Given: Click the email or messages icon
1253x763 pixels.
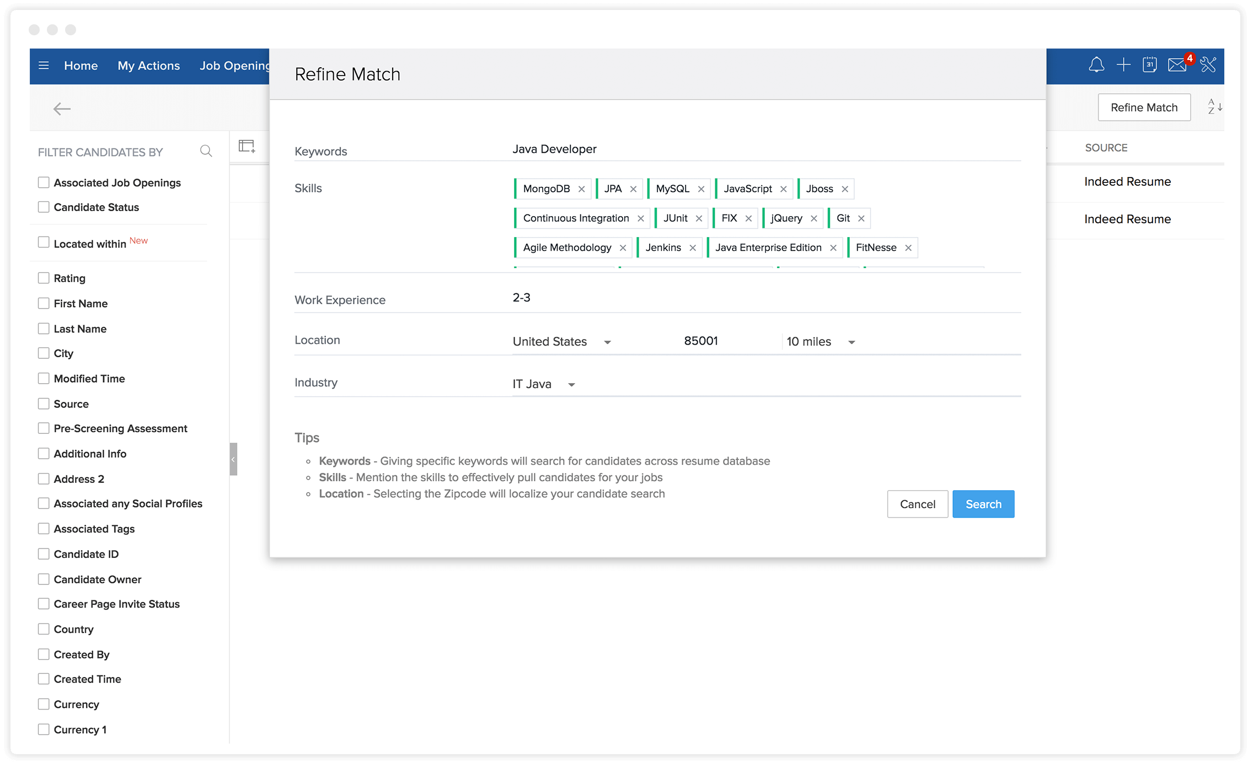Looking at the screenshot, I should click(1181, 65).
